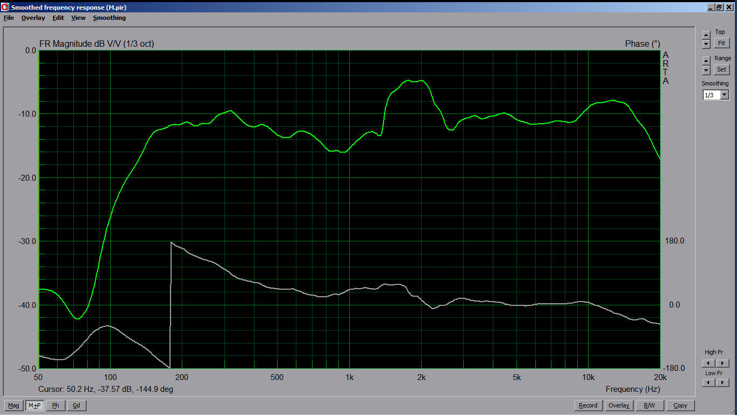Move High Fr right arrow
The image size is (737, 415).
click(722, 363)
